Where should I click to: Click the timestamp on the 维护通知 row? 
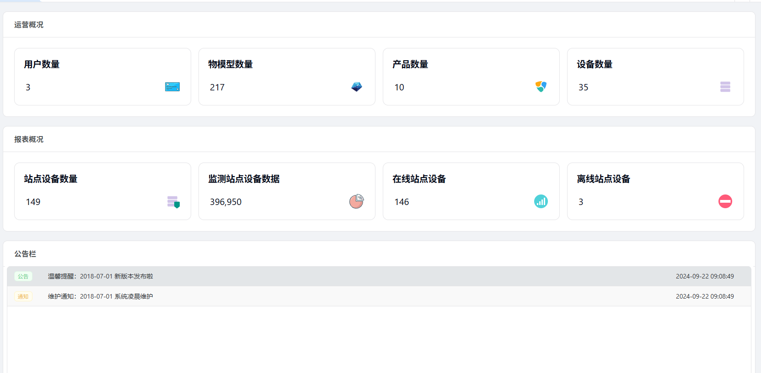pos(705,296)
